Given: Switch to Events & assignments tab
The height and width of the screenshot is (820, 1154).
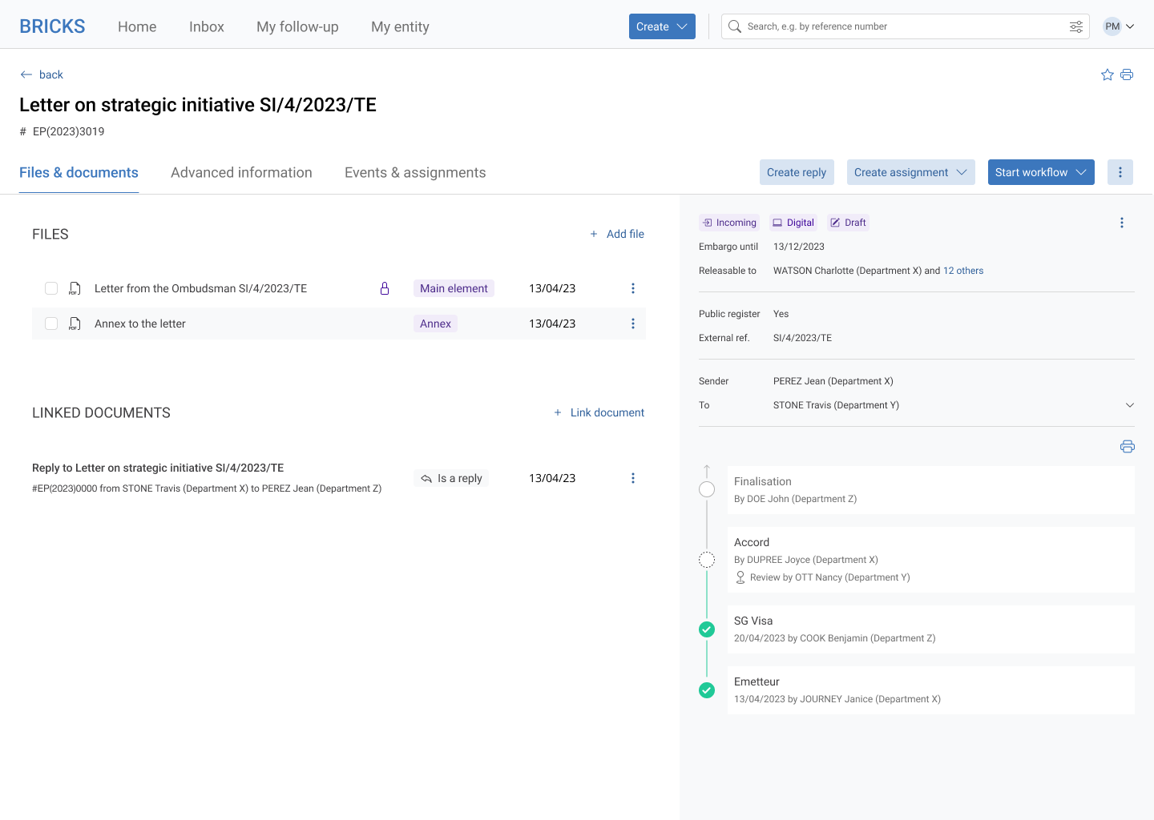Looking at the screenshot, I should point(415,172).
